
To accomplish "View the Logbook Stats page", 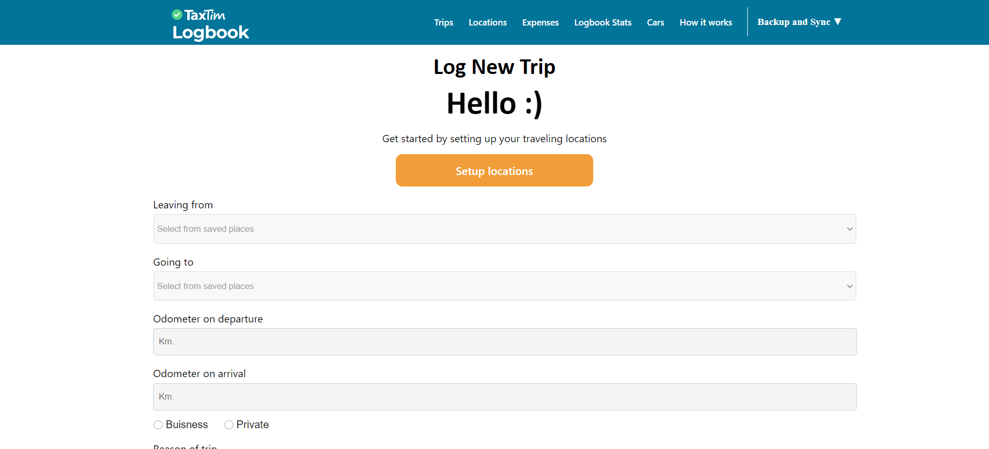I will pyautogui.click(x=603, y=22).
